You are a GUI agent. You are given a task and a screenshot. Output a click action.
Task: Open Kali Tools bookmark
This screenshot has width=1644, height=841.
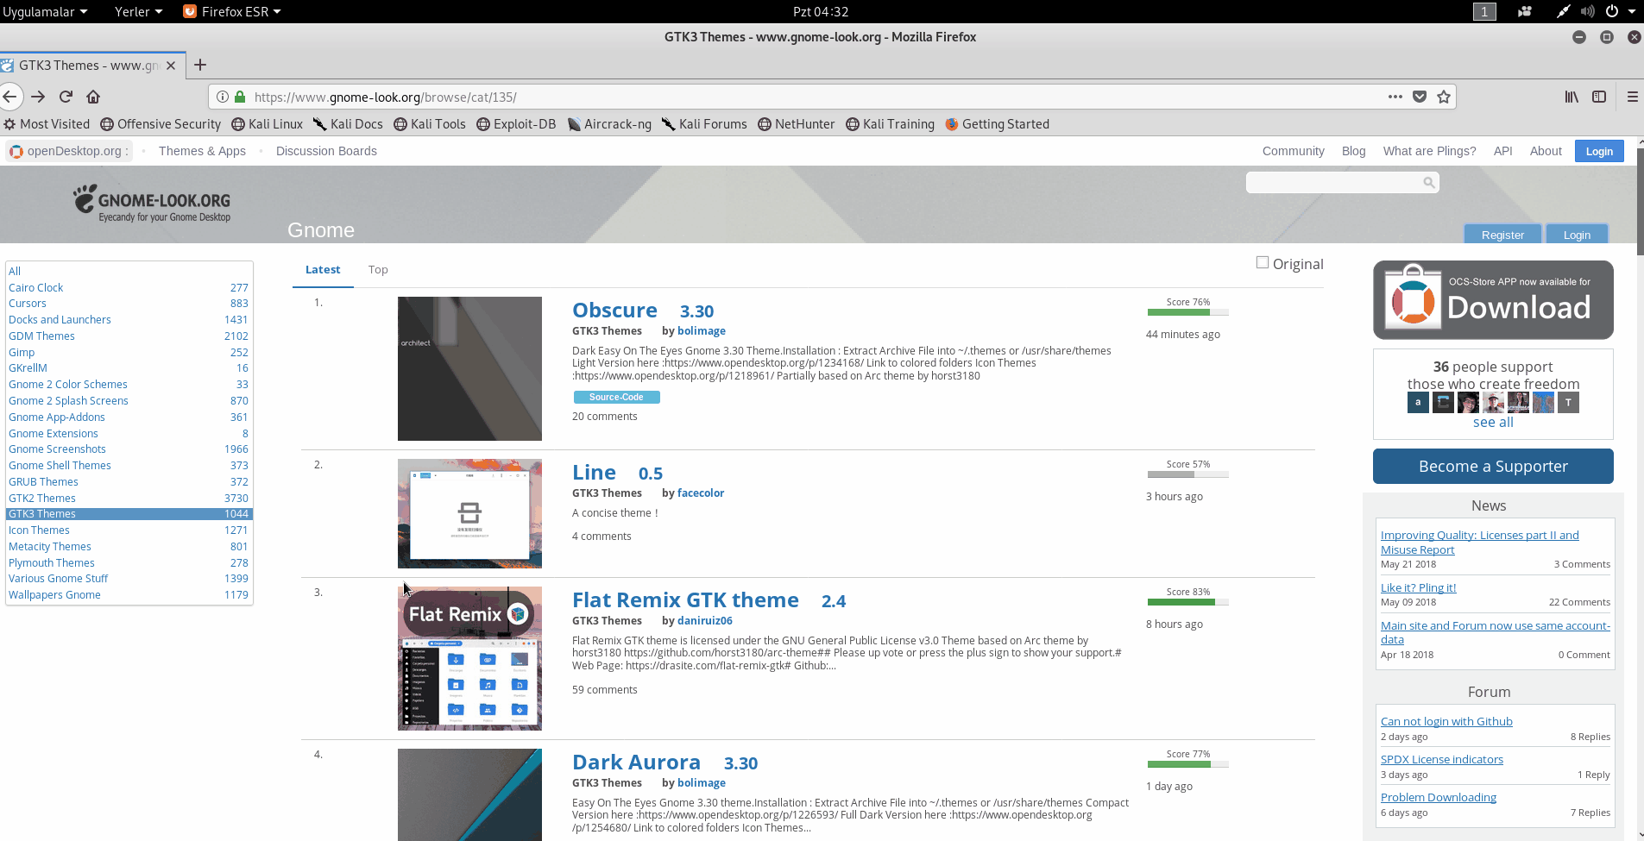point(430,124)
